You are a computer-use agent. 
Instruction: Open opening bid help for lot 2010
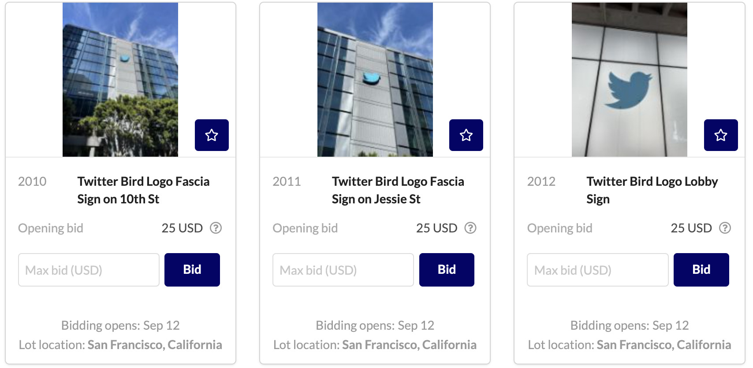[216, 228]
